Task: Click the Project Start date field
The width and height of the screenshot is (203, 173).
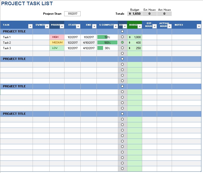Action: click(x=72, y=14)
